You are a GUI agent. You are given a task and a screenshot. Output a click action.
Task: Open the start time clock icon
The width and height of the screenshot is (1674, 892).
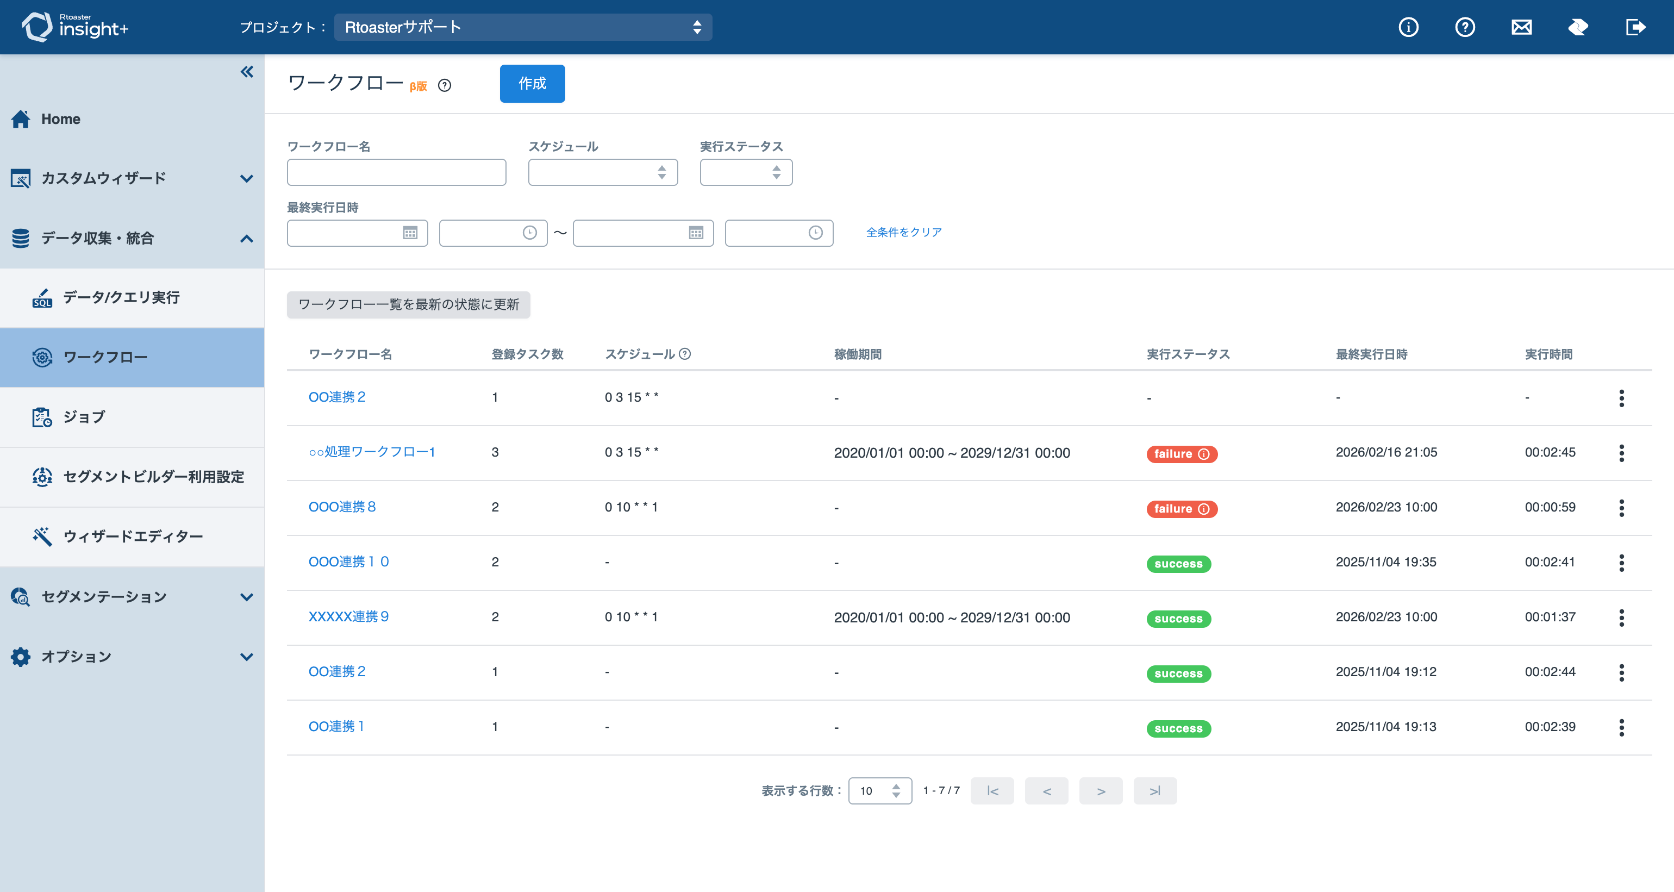click(530, 233)
